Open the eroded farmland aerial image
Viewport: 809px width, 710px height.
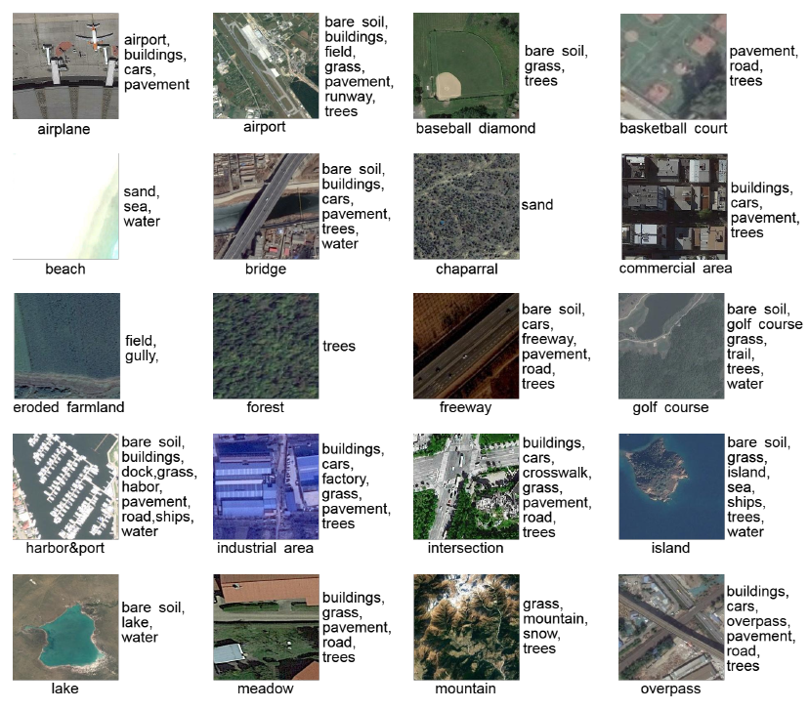(x=66, y=346)
